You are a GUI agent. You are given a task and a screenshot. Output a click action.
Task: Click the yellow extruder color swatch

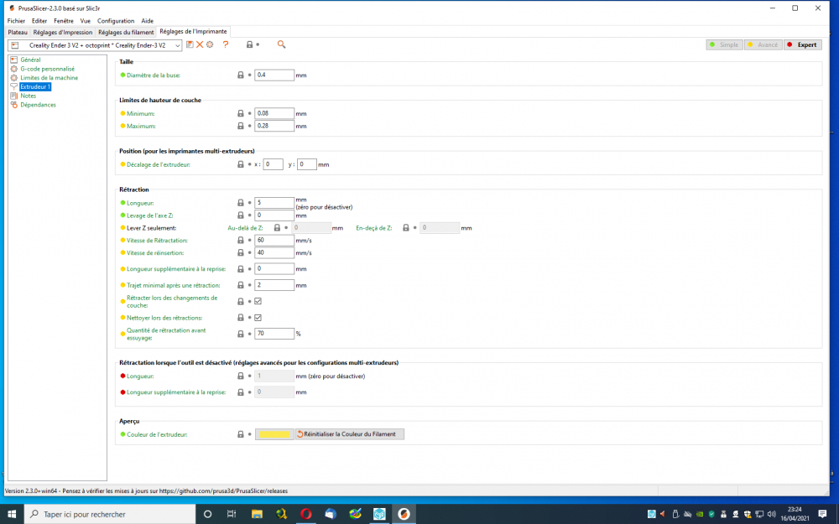click(x=274, y=434)
